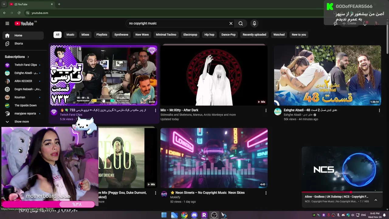Select the Recently uploaded filter chip
Screen dimensions: 389x219
[254, 35]
